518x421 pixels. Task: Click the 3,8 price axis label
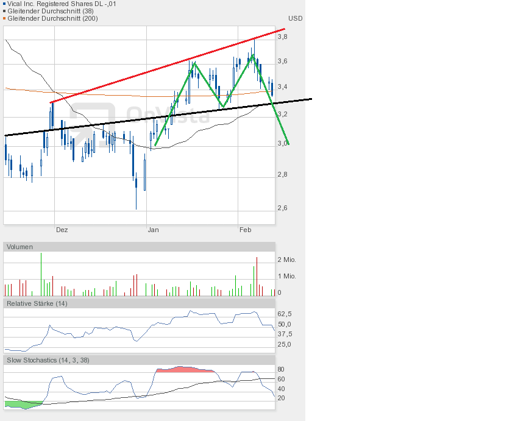[282, 37]
